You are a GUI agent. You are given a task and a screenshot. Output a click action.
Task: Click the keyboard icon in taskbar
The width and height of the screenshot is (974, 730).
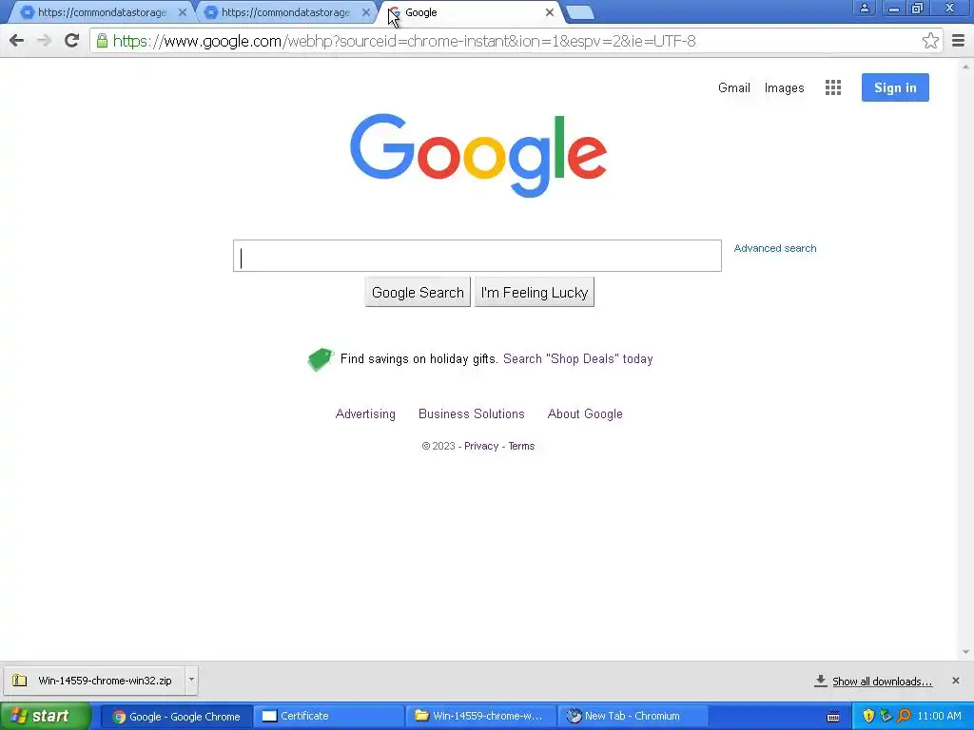833,717
